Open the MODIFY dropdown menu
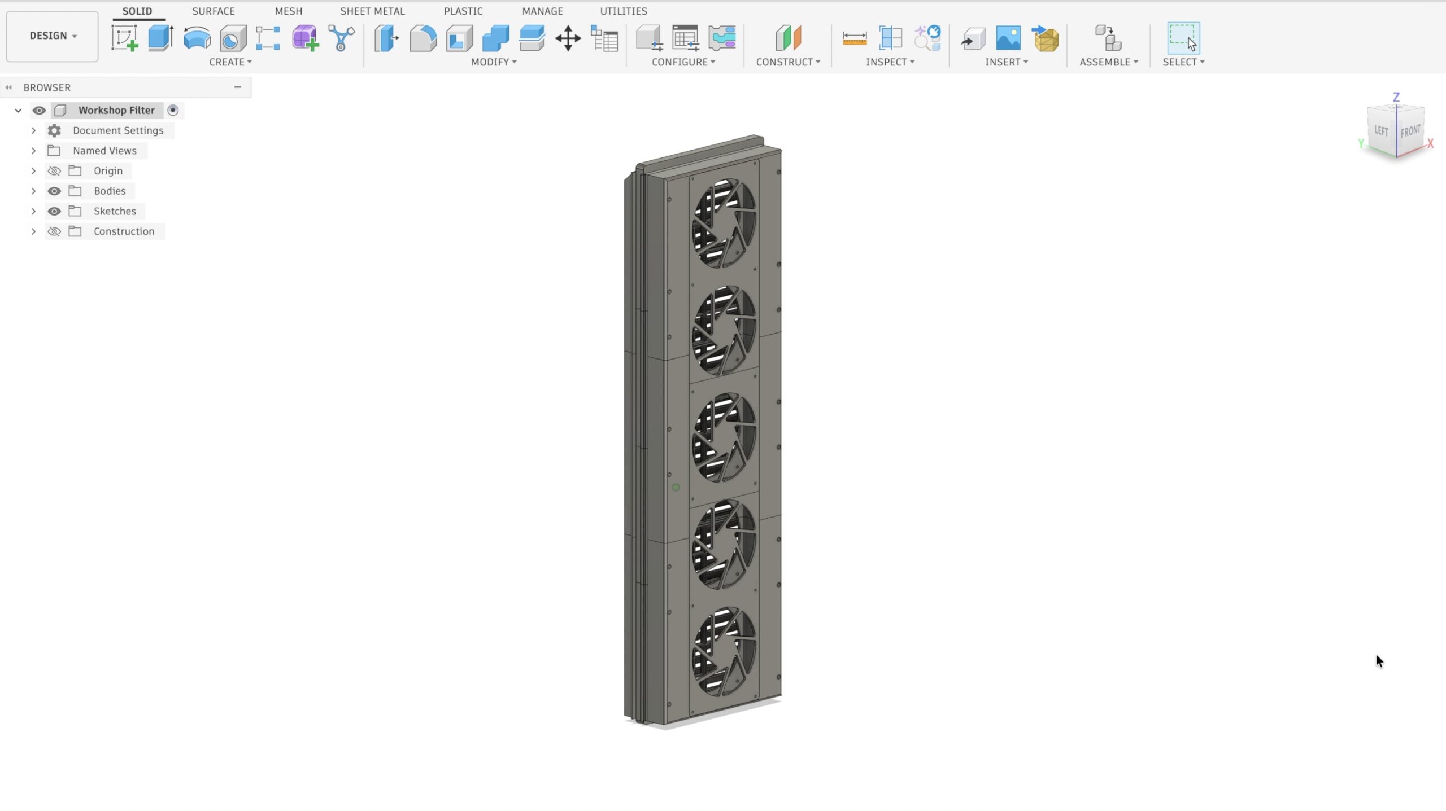 [494, 62]
